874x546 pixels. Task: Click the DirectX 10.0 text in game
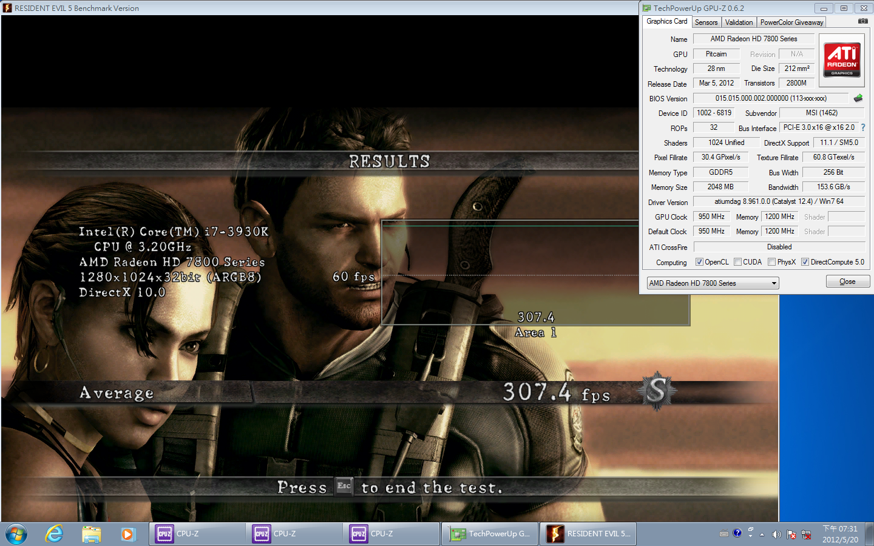pos(122,292)
